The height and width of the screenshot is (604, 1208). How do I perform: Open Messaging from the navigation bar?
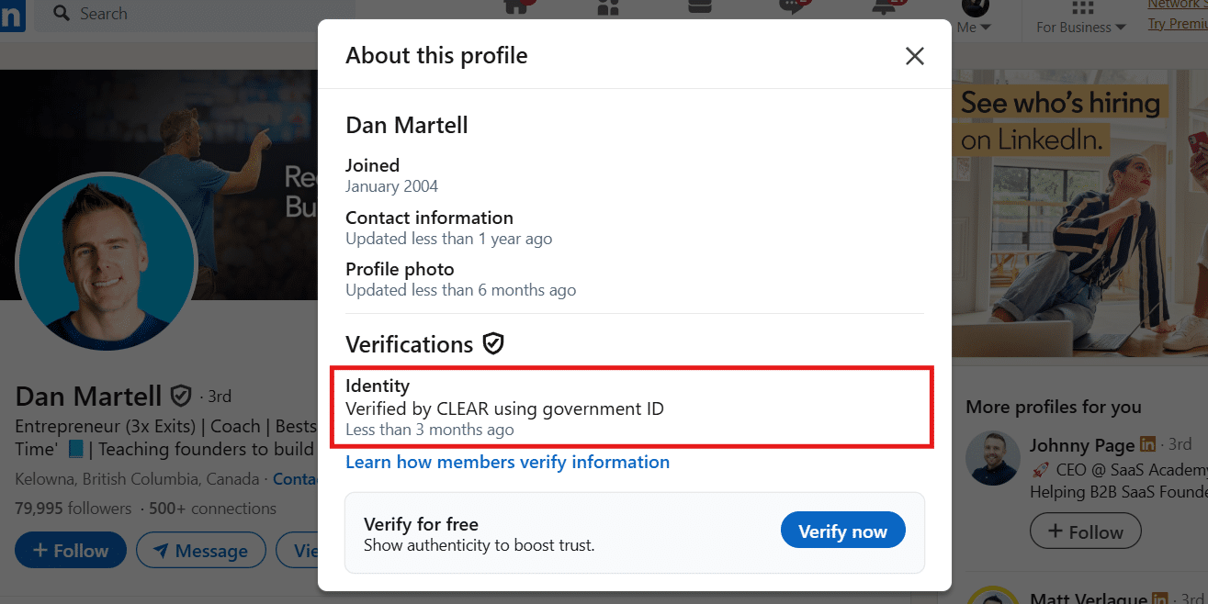(792, 7)
